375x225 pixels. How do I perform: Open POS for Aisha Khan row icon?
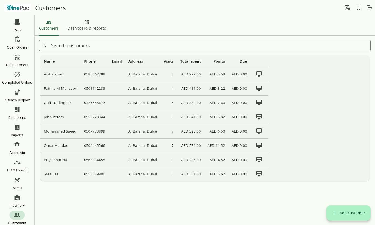tap(259, 74)
